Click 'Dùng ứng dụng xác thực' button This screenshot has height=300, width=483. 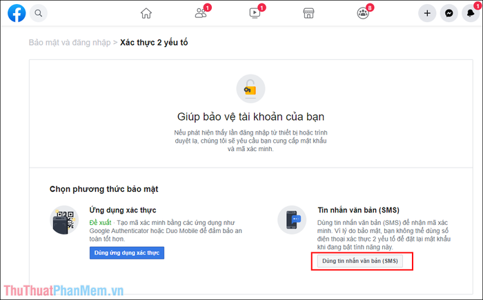click(127, 253)
